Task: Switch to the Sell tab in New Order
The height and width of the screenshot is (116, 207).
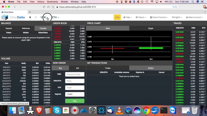Action: pyautogui.click(x=77, y=68)
